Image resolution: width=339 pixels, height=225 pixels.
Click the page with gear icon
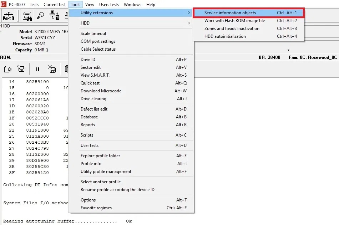click(7, 69)
